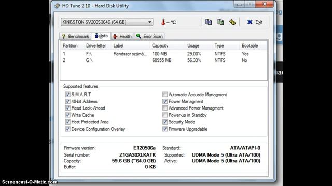Toggle the Device Configuration Overlay checkbox
This screenshot has height=186, width=332.
click(67, 129)
